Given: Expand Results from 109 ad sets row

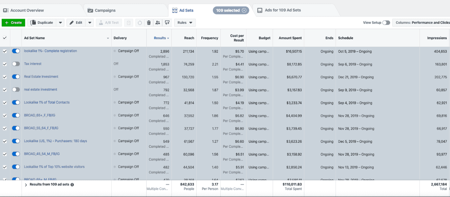Looking at the screenshot, I should click(x=26, y=185).
